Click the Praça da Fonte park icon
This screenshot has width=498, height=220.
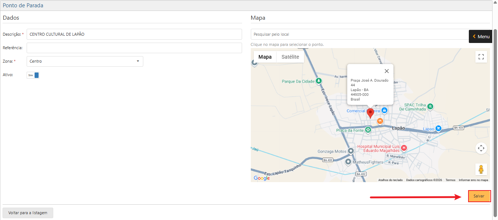[368, 130]
